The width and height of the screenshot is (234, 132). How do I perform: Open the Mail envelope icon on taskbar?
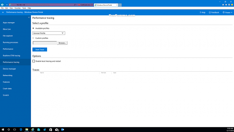57,129
